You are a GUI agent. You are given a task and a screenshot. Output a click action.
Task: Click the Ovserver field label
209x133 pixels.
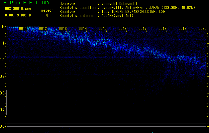(67, 4)
